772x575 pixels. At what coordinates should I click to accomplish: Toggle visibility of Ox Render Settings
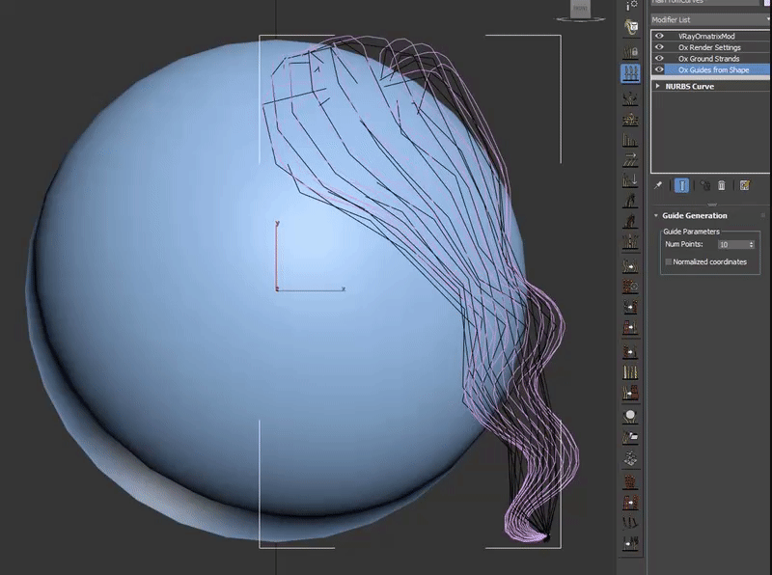point(660,47)
